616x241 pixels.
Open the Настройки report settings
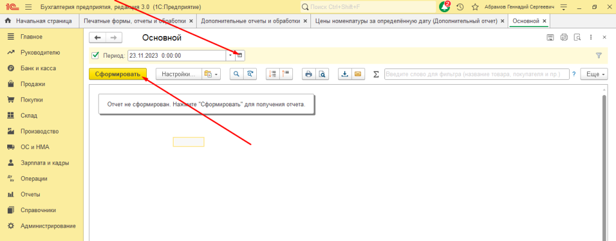(x=178, y=75)
